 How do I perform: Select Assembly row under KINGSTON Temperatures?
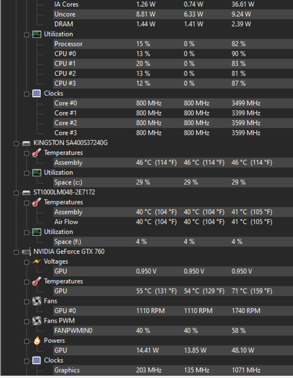pyautogui.click(x=173, y=163)
